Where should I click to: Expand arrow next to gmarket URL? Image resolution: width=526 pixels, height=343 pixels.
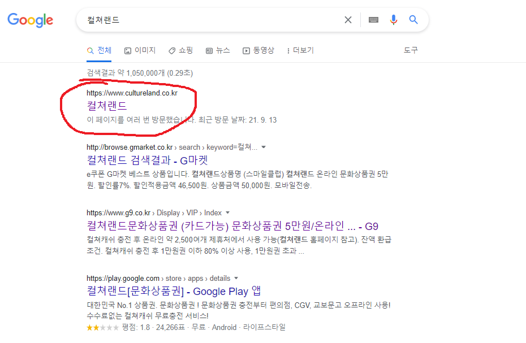point(264,147)
